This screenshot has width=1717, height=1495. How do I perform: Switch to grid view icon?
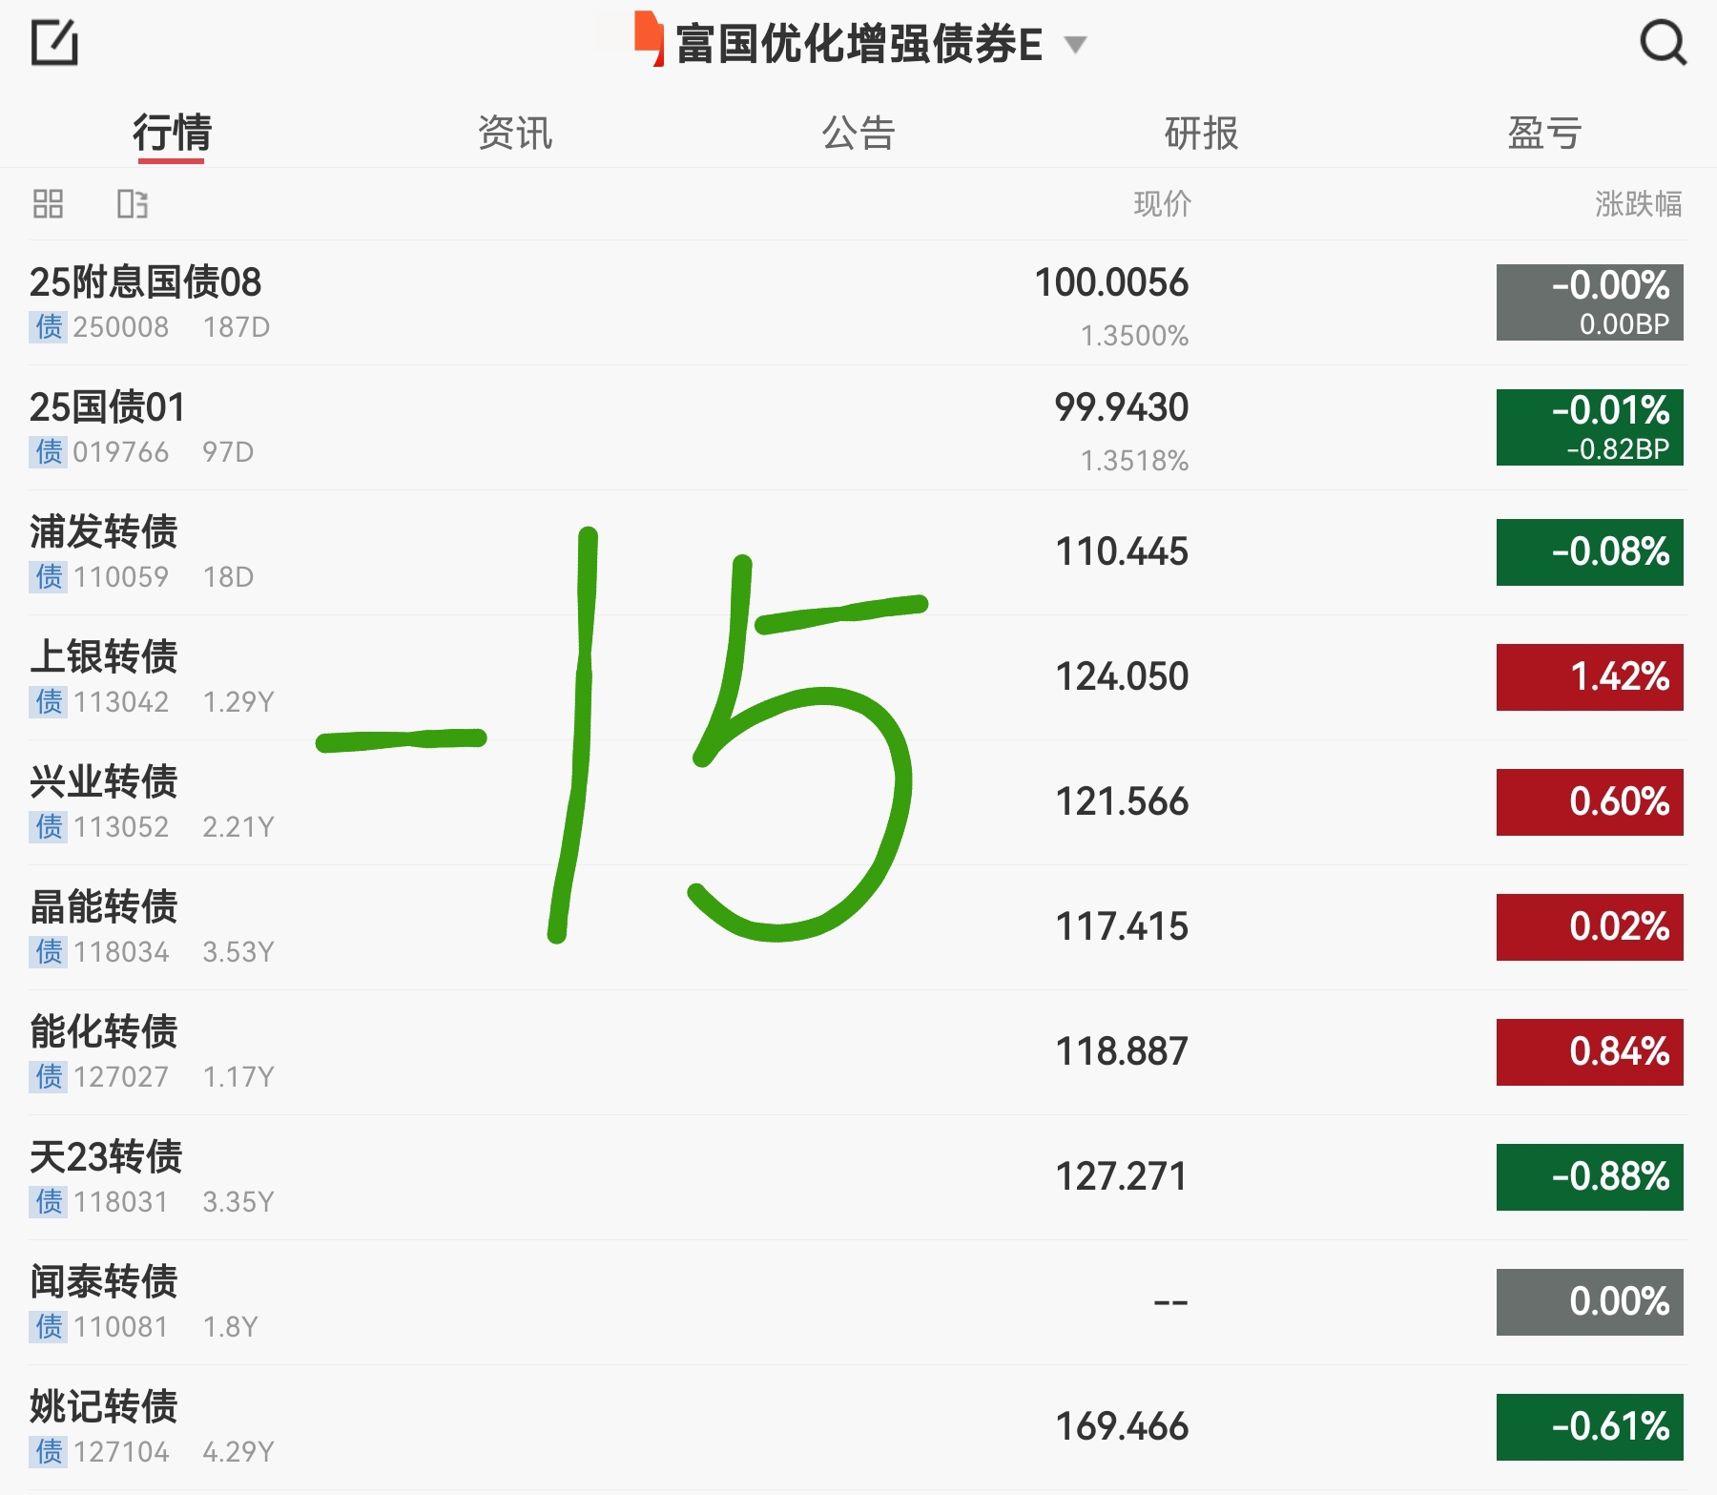[48, 203]
